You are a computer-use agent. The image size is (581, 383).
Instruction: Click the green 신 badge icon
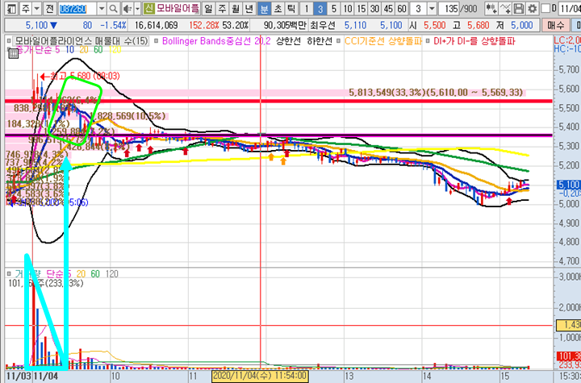[148, 8]
